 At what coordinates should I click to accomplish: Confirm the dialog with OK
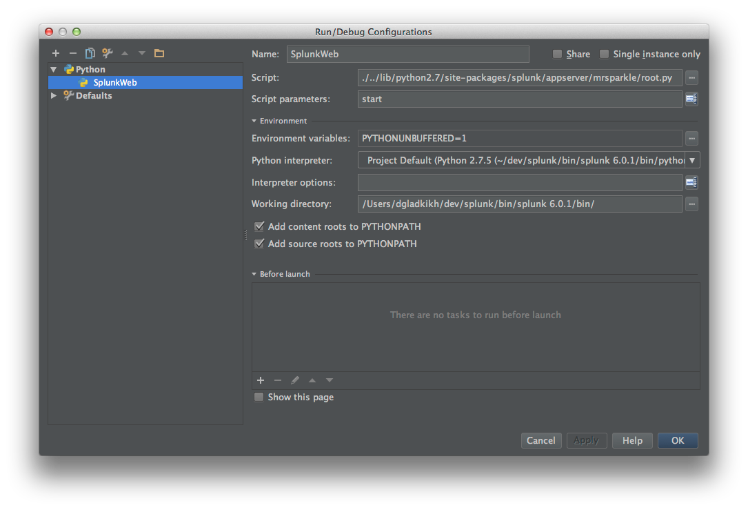pos(678,440)
